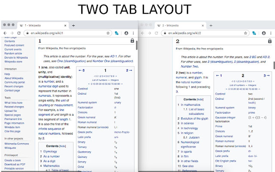
Task: Go to next number '3 →' in infobox 2
Action: (x=267, y=75)
